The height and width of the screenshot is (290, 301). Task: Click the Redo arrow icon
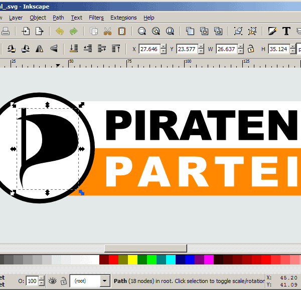coord(74,31)
